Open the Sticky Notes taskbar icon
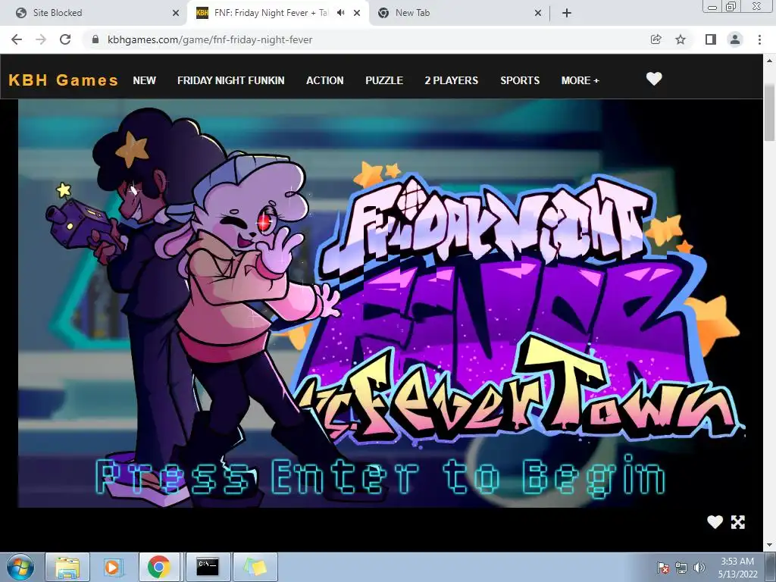Viewport: 776px width, 582px height. point(255,567)
